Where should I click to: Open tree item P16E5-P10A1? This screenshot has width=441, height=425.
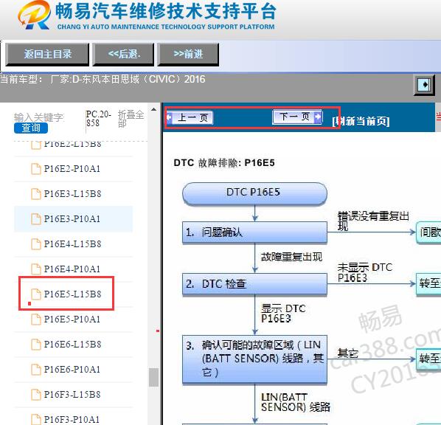coord(73,319)
